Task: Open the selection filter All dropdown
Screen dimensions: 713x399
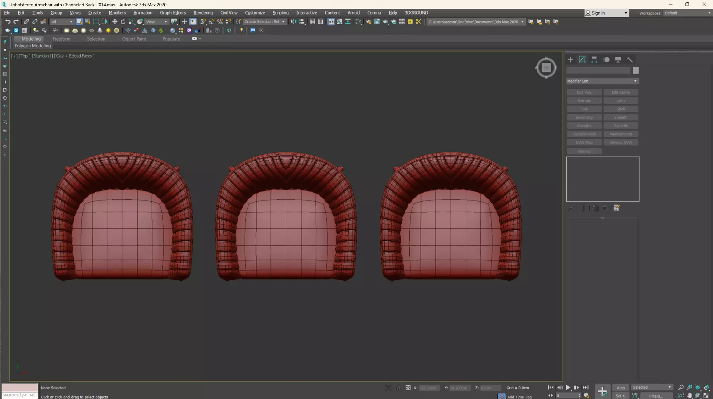Action: click(62, 22)
